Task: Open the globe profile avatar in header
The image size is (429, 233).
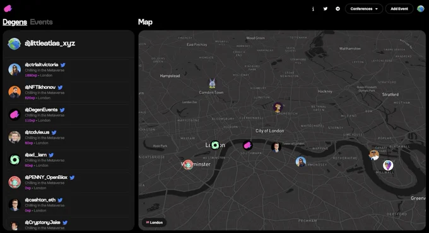Action: tap(421, 9)
